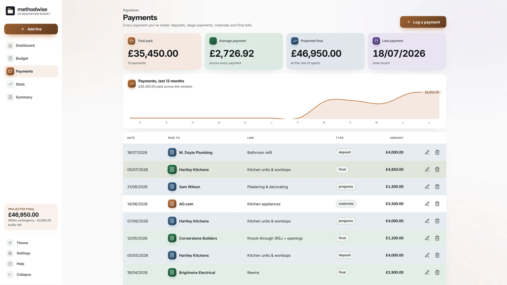The height and width of the screenshot is (285, 507).
Task: Sort by the AMOUNT column header
Action: point(397,138)
